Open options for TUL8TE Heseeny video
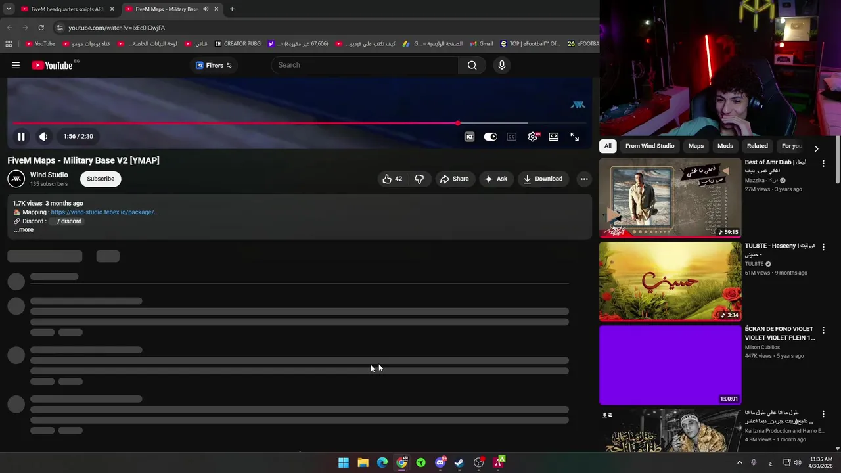The height and width of the screenshot is (473, 841). [823, 247]
